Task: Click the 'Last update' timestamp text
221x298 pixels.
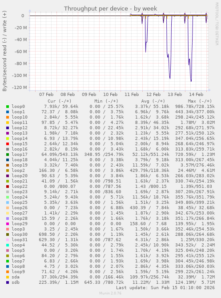Action: 165,288
